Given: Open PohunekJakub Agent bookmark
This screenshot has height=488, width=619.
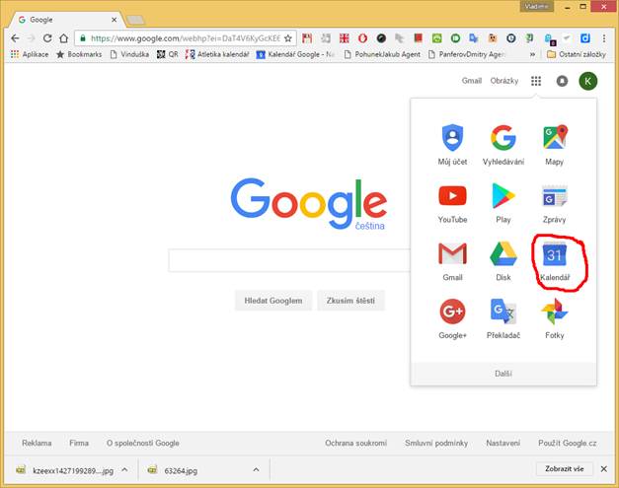Looking at the screenshot, I should (382, 54).
